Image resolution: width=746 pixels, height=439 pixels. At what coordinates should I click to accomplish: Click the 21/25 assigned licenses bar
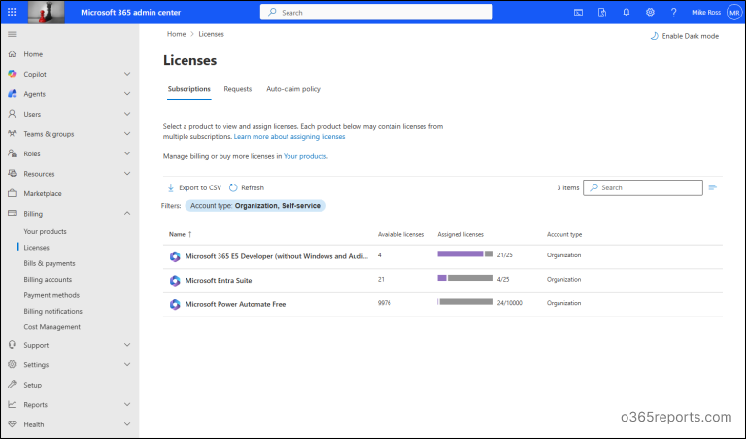pos(465,254)
